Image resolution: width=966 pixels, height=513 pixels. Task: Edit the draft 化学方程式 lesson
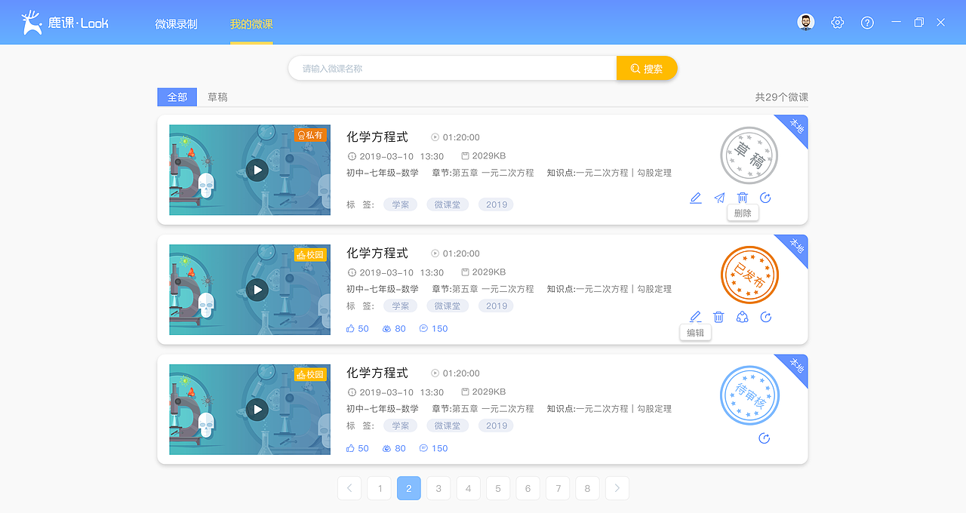(695, 198)
